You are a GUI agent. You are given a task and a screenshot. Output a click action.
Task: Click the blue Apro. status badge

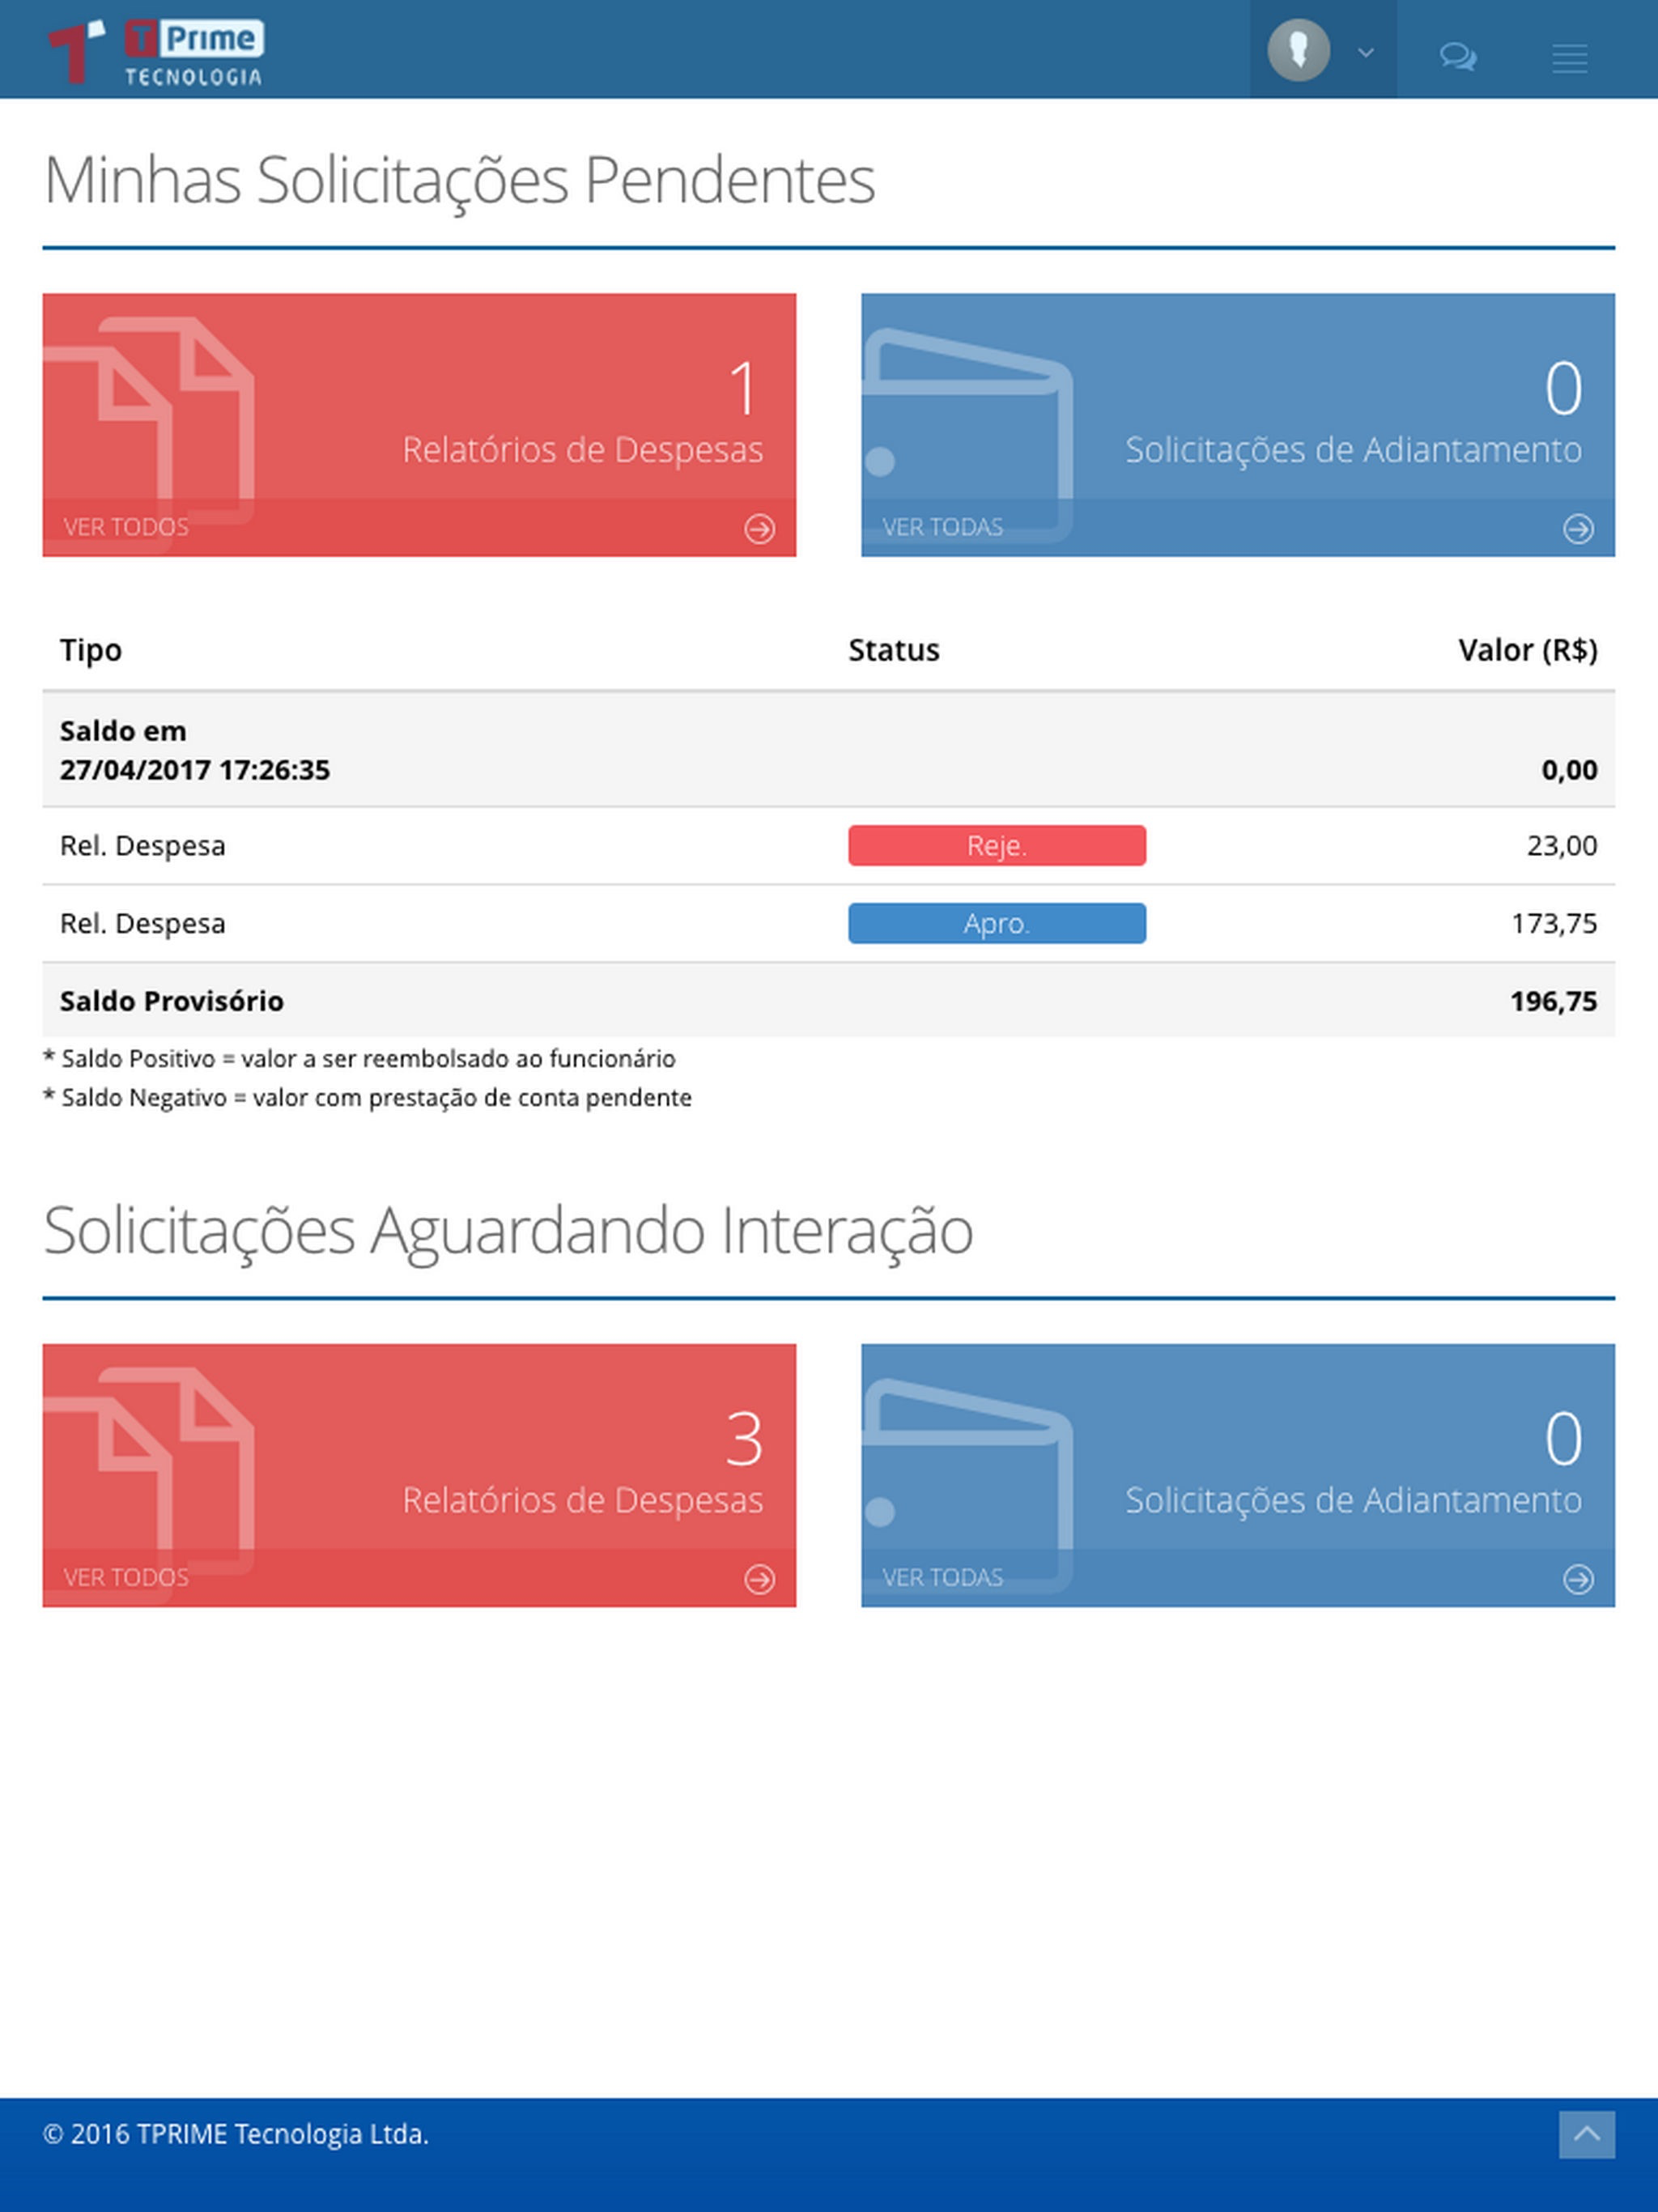[x=997, y=923]
